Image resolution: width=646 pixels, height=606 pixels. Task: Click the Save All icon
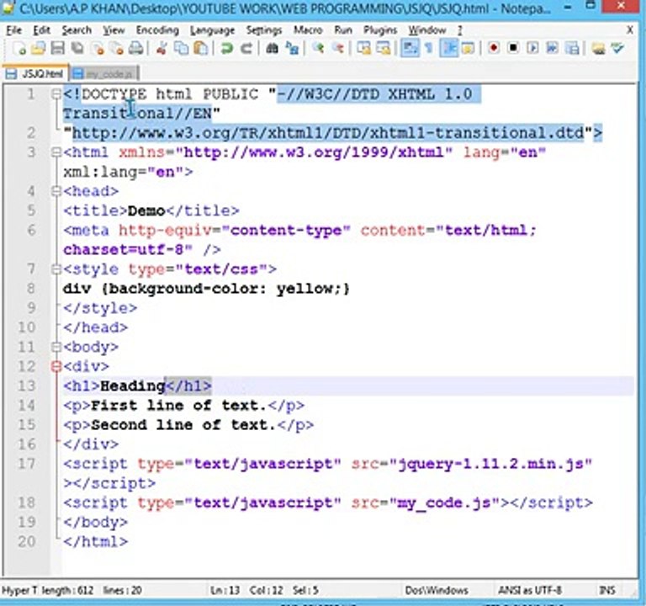click(x=77, y=49)
